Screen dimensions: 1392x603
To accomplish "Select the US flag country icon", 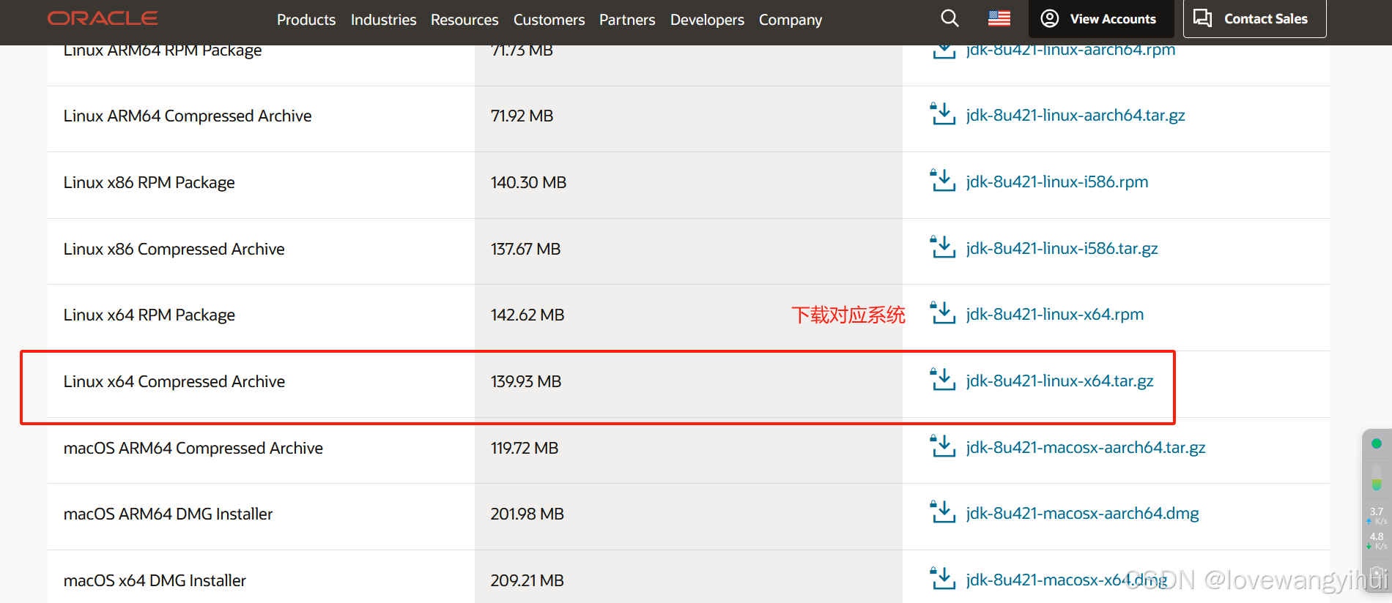I will tap(999, 18).
